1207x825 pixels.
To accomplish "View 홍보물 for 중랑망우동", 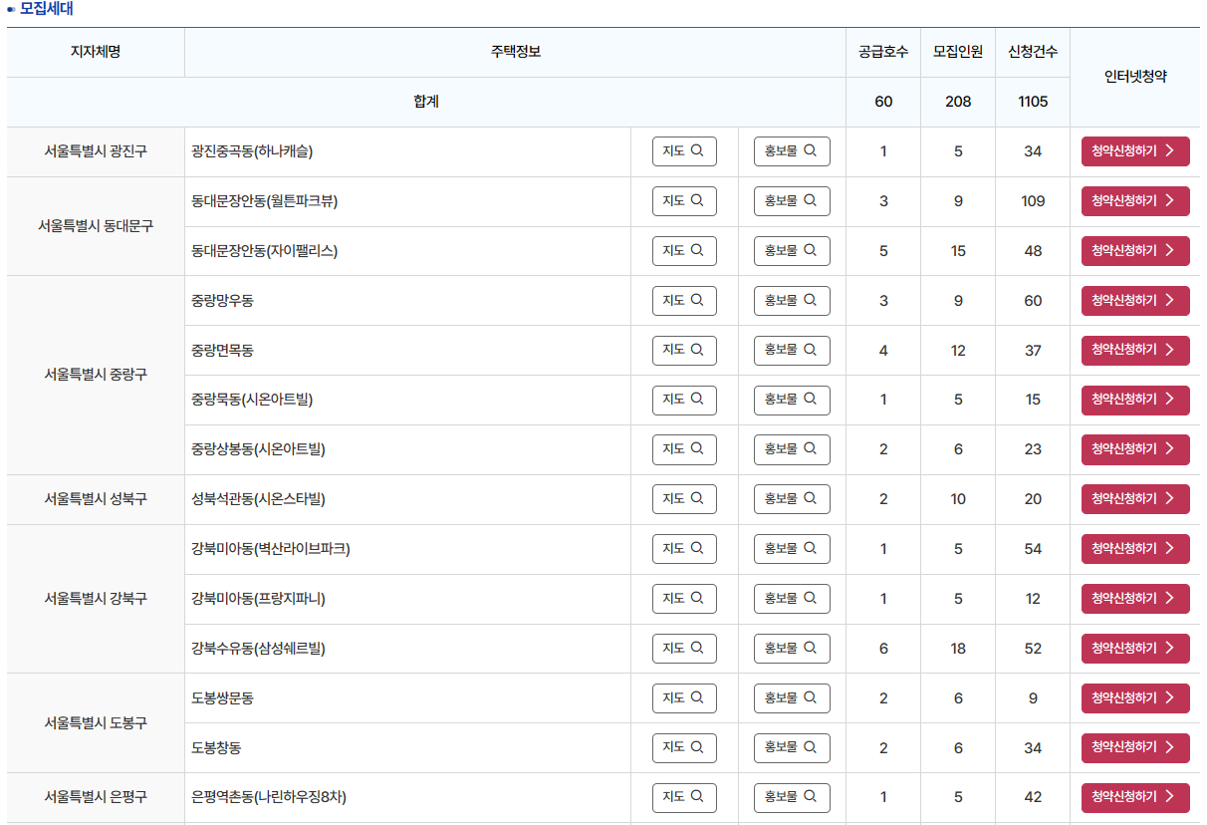I will [x=792, y=301].
